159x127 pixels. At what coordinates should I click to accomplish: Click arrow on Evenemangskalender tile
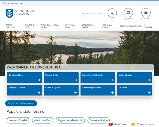112,93
